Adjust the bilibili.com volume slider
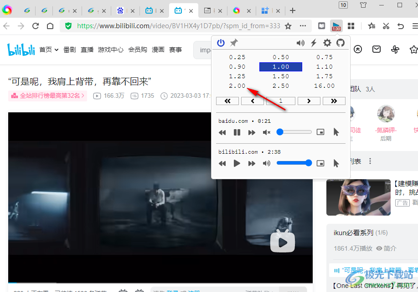 pos(294,163)
